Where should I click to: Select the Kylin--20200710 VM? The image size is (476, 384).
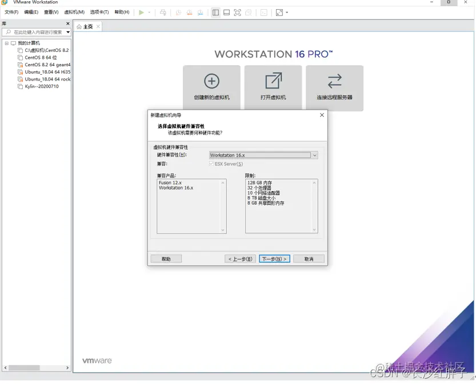(42, 86)
